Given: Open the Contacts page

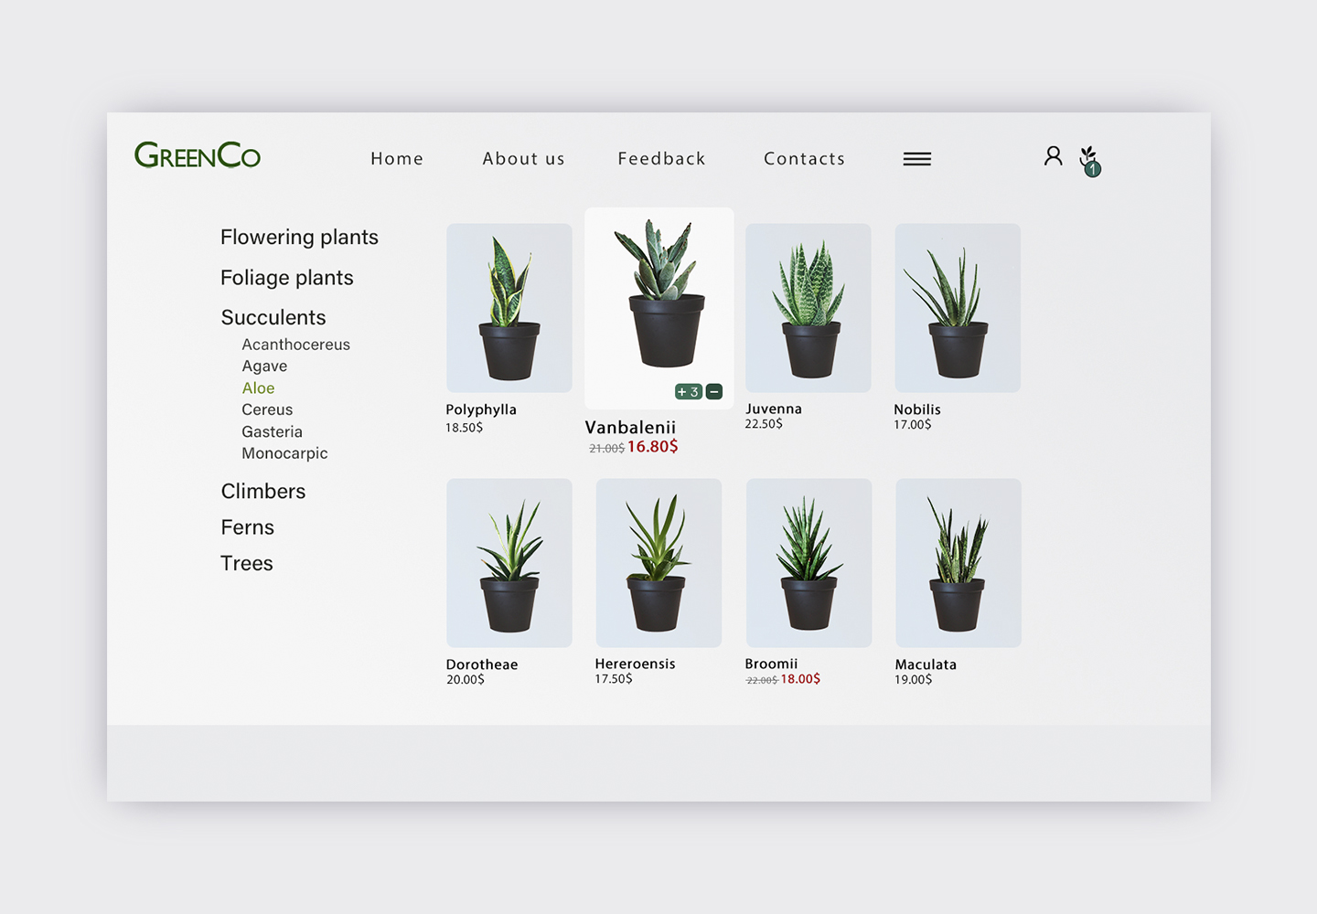Looking at the screenshot, I should click(805, 159).
